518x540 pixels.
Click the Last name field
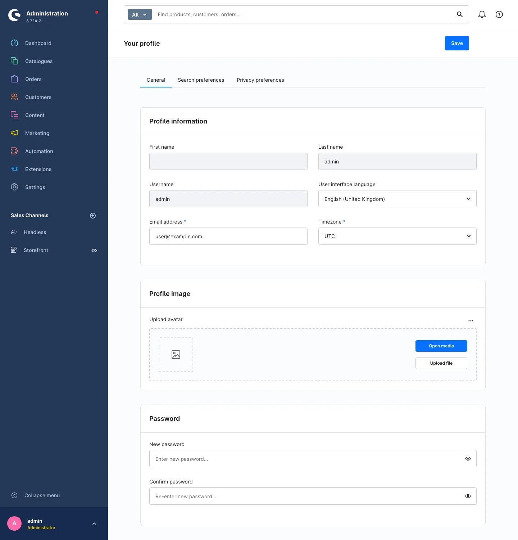[397, 161]
